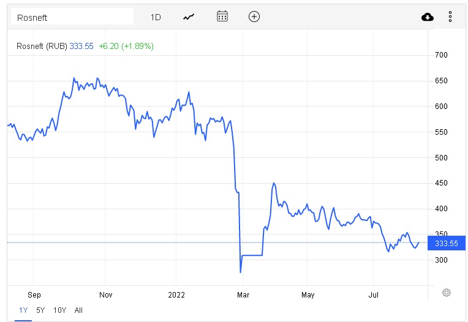This screenshot has width=468, height=322.
Task: Open the chart type line icon
Action: (x=189, y=17)
